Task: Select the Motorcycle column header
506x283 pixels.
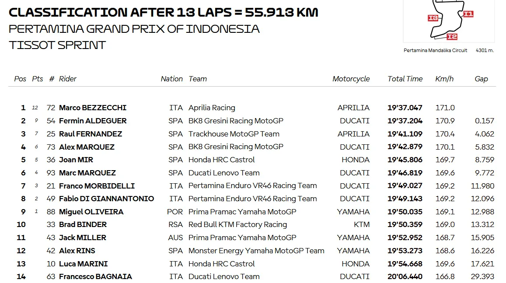Action: 351,79
